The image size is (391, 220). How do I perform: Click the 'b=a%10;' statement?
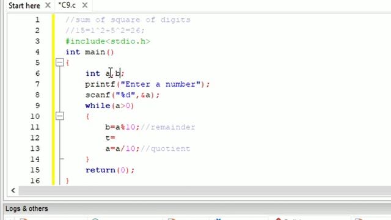tap(122, 127)
